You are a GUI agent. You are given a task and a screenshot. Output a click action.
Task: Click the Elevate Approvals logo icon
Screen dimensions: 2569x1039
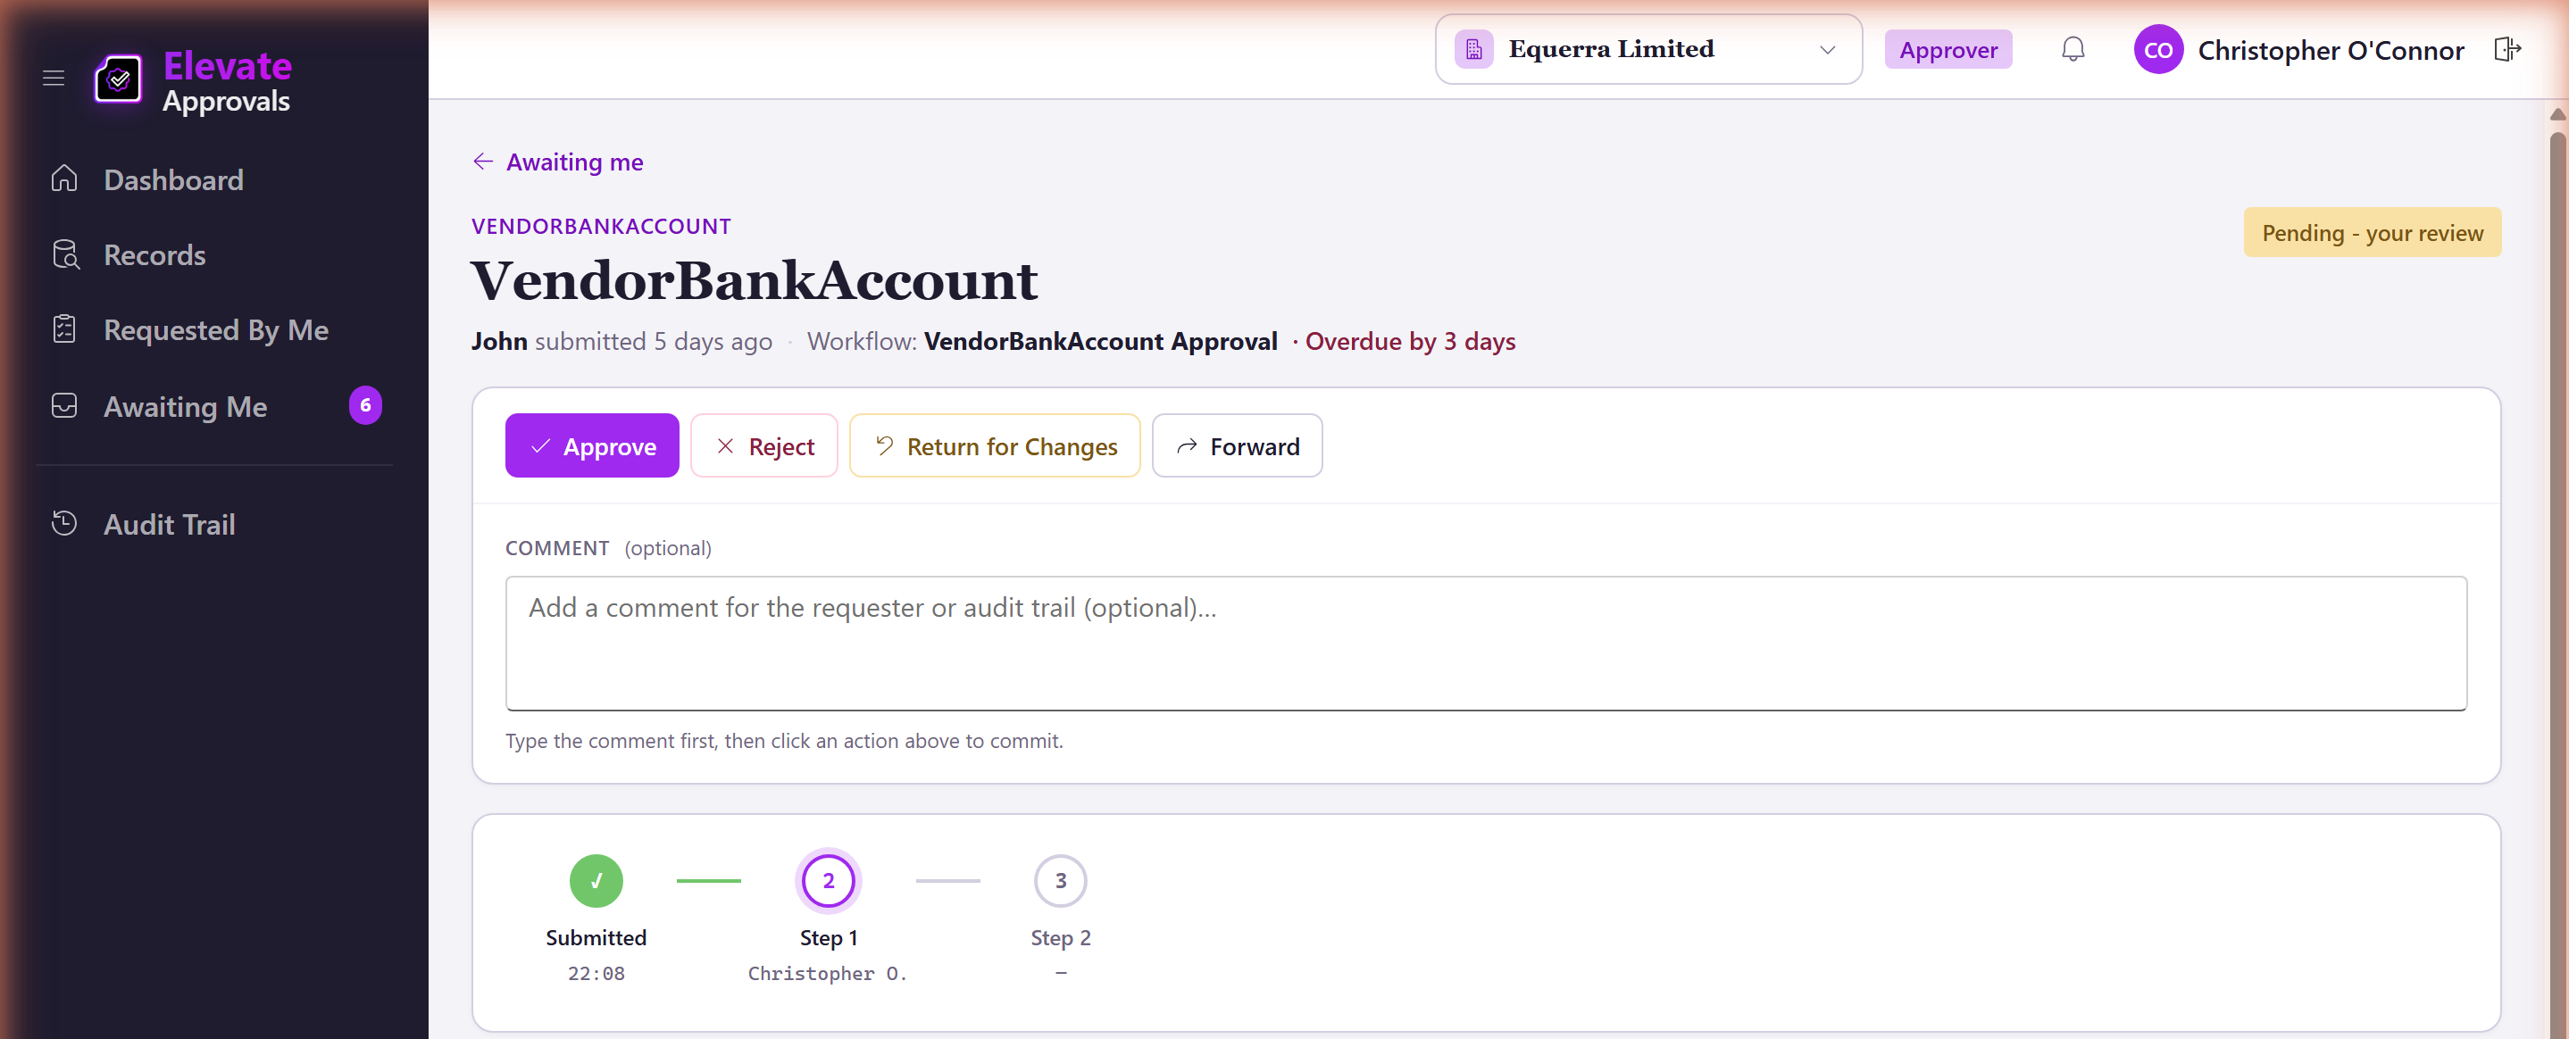tap(119, 79)
